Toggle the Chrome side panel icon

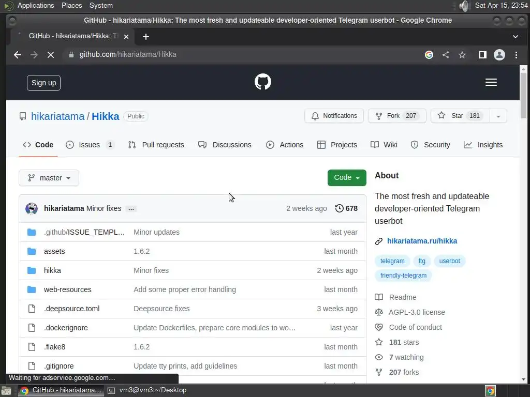[483, 55]
